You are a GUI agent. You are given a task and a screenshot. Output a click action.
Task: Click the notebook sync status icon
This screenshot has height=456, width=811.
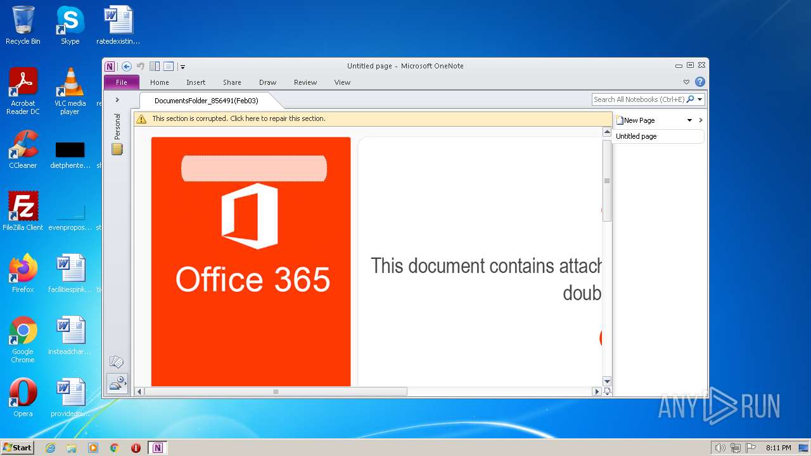[117, 384]
